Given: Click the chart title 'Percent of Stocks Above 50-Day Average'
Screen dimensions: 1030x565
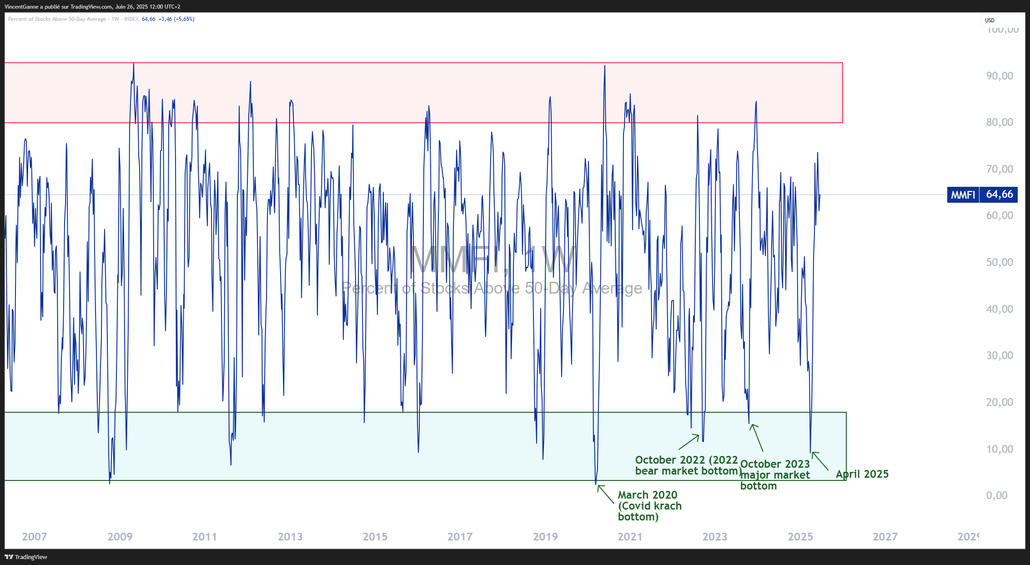Looking at the screenshot, I should (57, 19).
